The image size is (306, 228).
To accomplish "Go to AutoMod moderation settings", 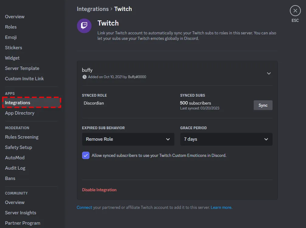I will tap(15, 157).
